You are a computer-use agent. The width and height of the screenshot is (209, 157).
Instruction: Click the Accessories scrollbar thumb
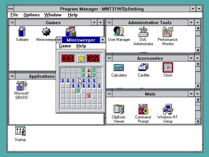[198, 69]
